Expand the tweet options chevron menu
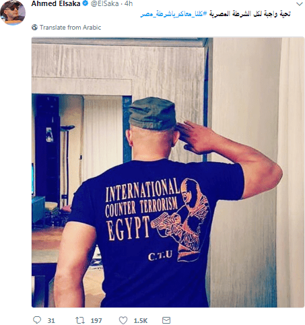The height and width of the screenshot is (325, 305). 299,4
